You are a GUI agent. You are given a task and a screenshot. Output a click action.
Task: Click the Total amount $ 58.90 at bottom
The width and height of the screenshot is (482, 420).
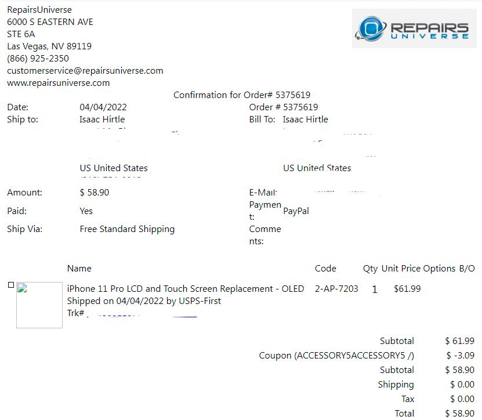click(x=459, y=413)
